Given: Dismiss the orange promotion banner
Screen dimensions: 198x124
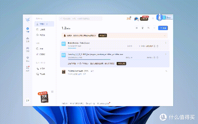Looking at the screenshot, I should pyautogui.click(x=165, y=35).
